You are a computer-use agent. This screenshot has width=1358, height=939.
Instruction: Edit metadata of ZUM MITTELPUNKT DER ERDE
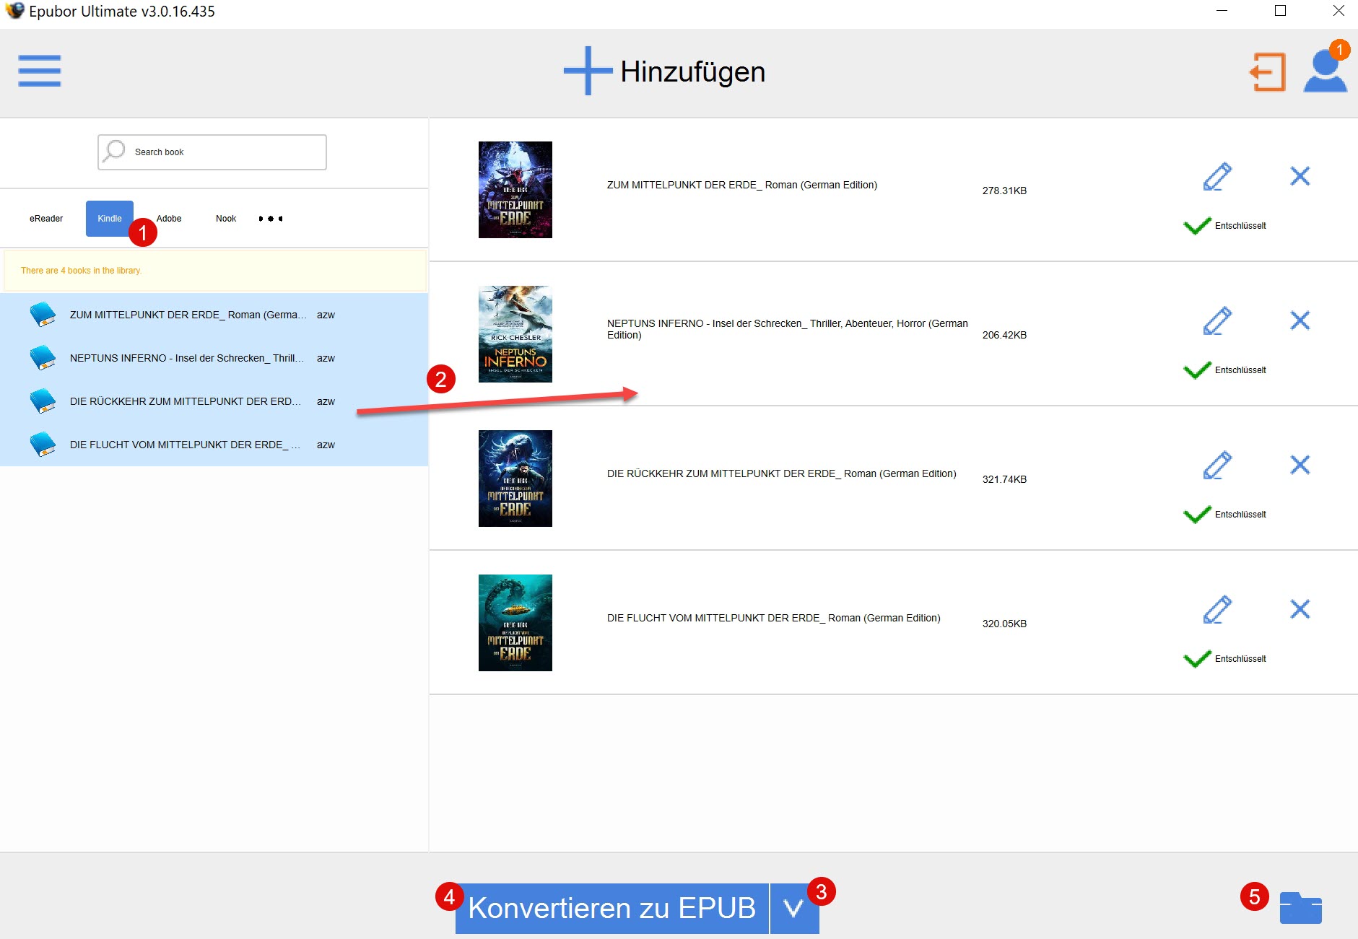(x=1217, y=177)
